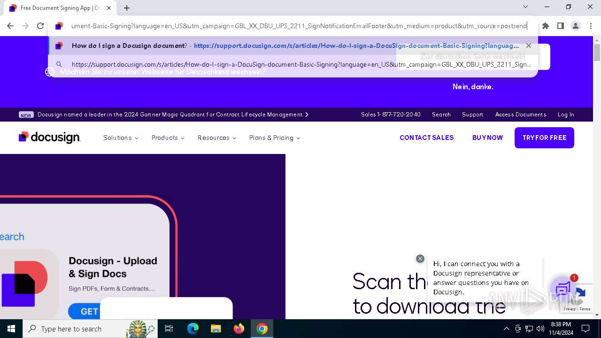Viewport: 601px width, 338px height.
Task: Show hidden system tray icons chevron
Action: point(506,329)
